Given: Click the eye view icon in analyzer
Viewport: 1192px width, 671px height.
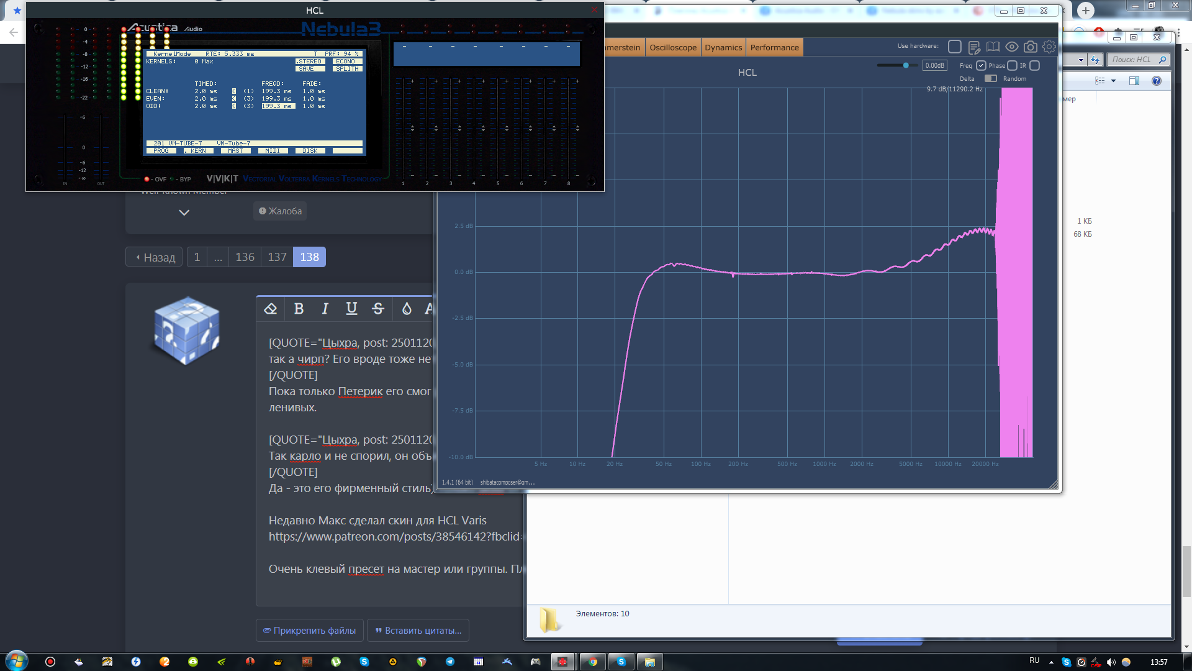Looking at the screenshot, I should click(x=1012, y=47).
